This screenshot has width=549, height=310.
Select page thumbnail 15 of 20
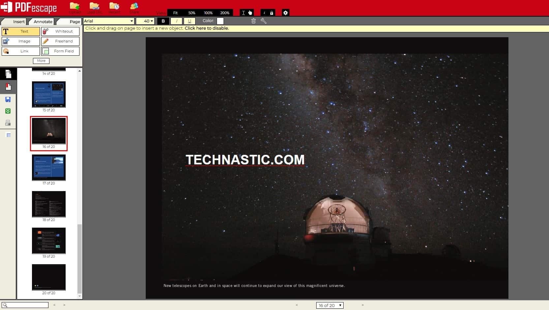49,95
